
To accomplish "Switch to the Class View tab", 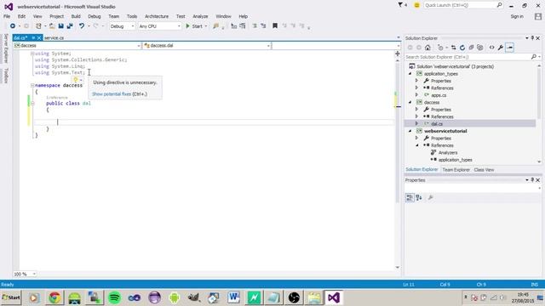I will 484,170.
